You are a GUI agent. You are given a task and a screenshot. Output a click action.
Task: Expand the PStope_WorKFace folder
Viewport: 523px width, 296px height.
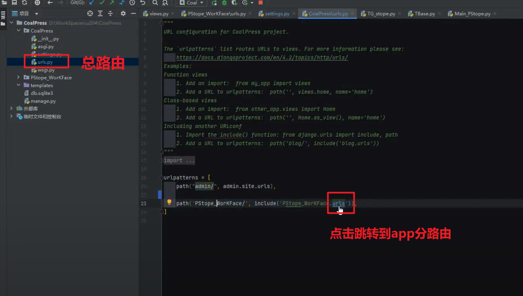(19, 77)
